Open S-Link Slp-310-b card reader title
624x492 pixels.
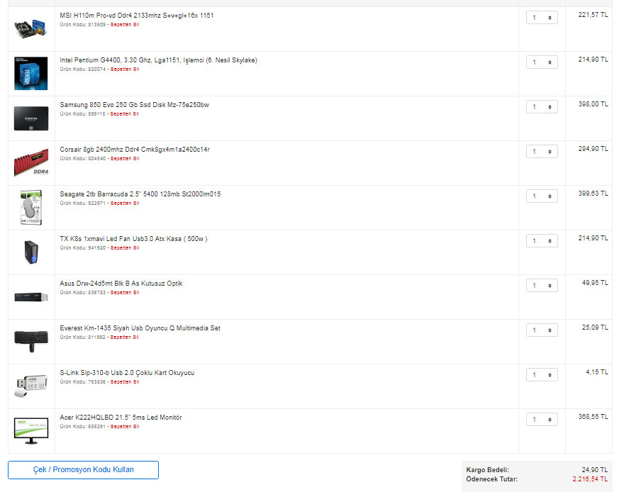[127, 373]
